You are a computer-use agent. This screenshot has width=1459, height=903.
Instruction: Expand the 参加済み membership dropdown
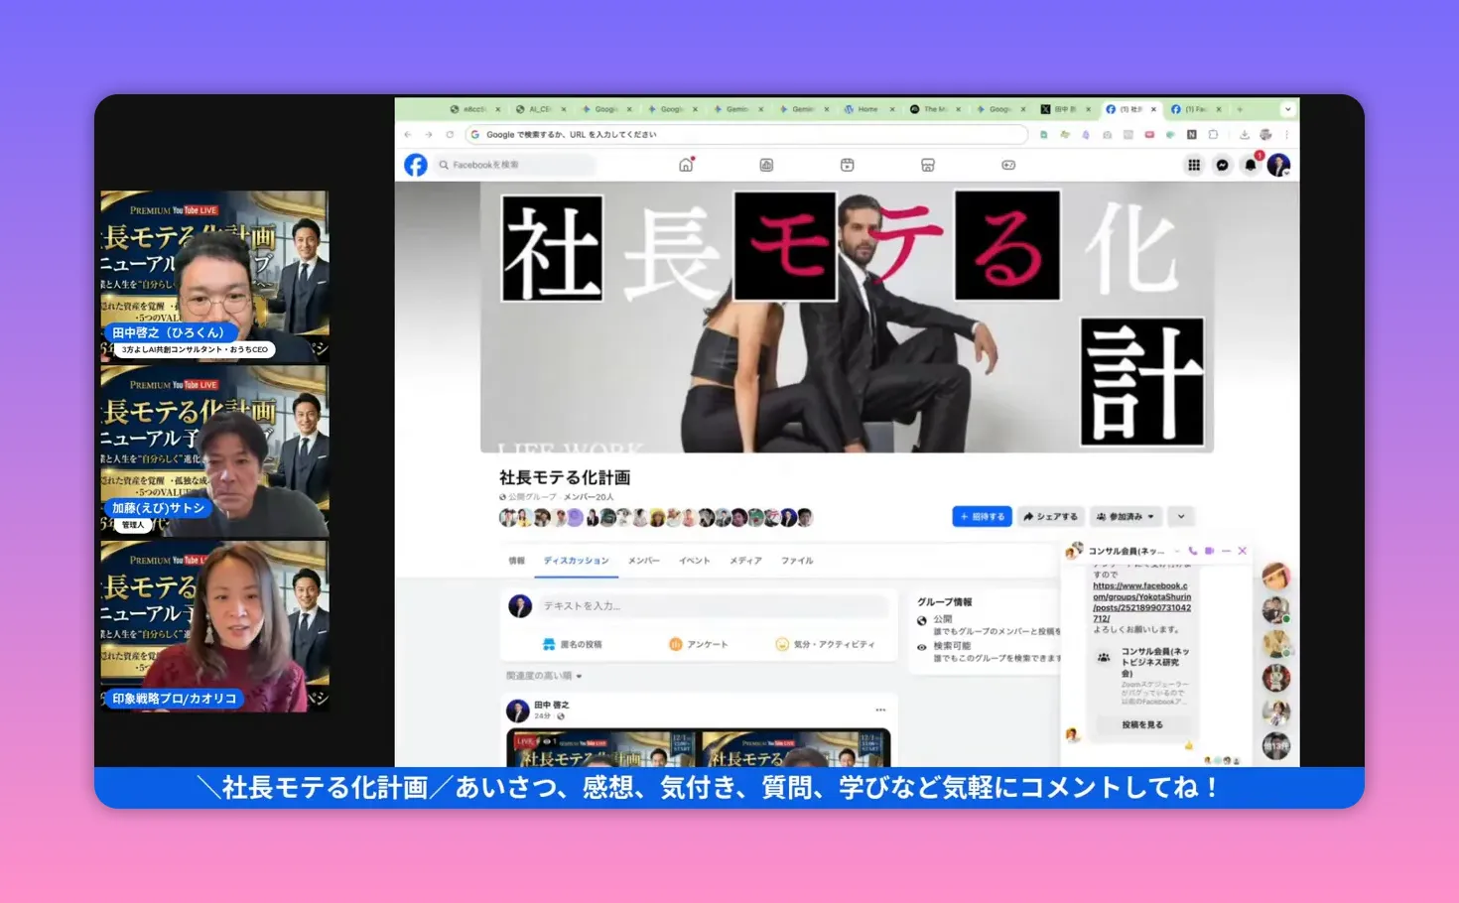coord(1125,516)
